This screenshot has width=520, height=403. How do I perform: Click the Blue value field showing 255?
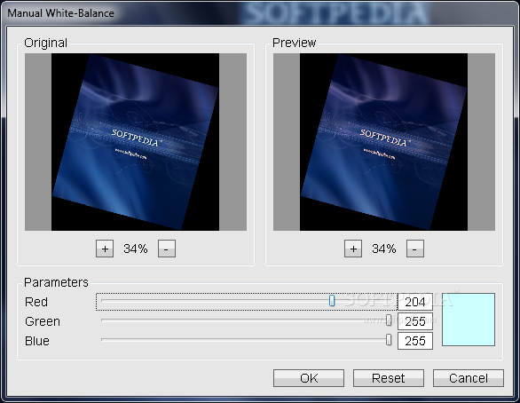(415, 341)
